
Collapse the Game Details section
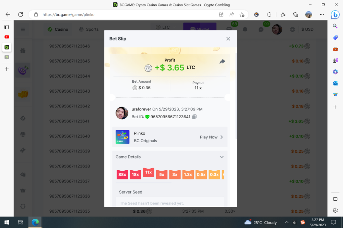click(x=222, y=157)
